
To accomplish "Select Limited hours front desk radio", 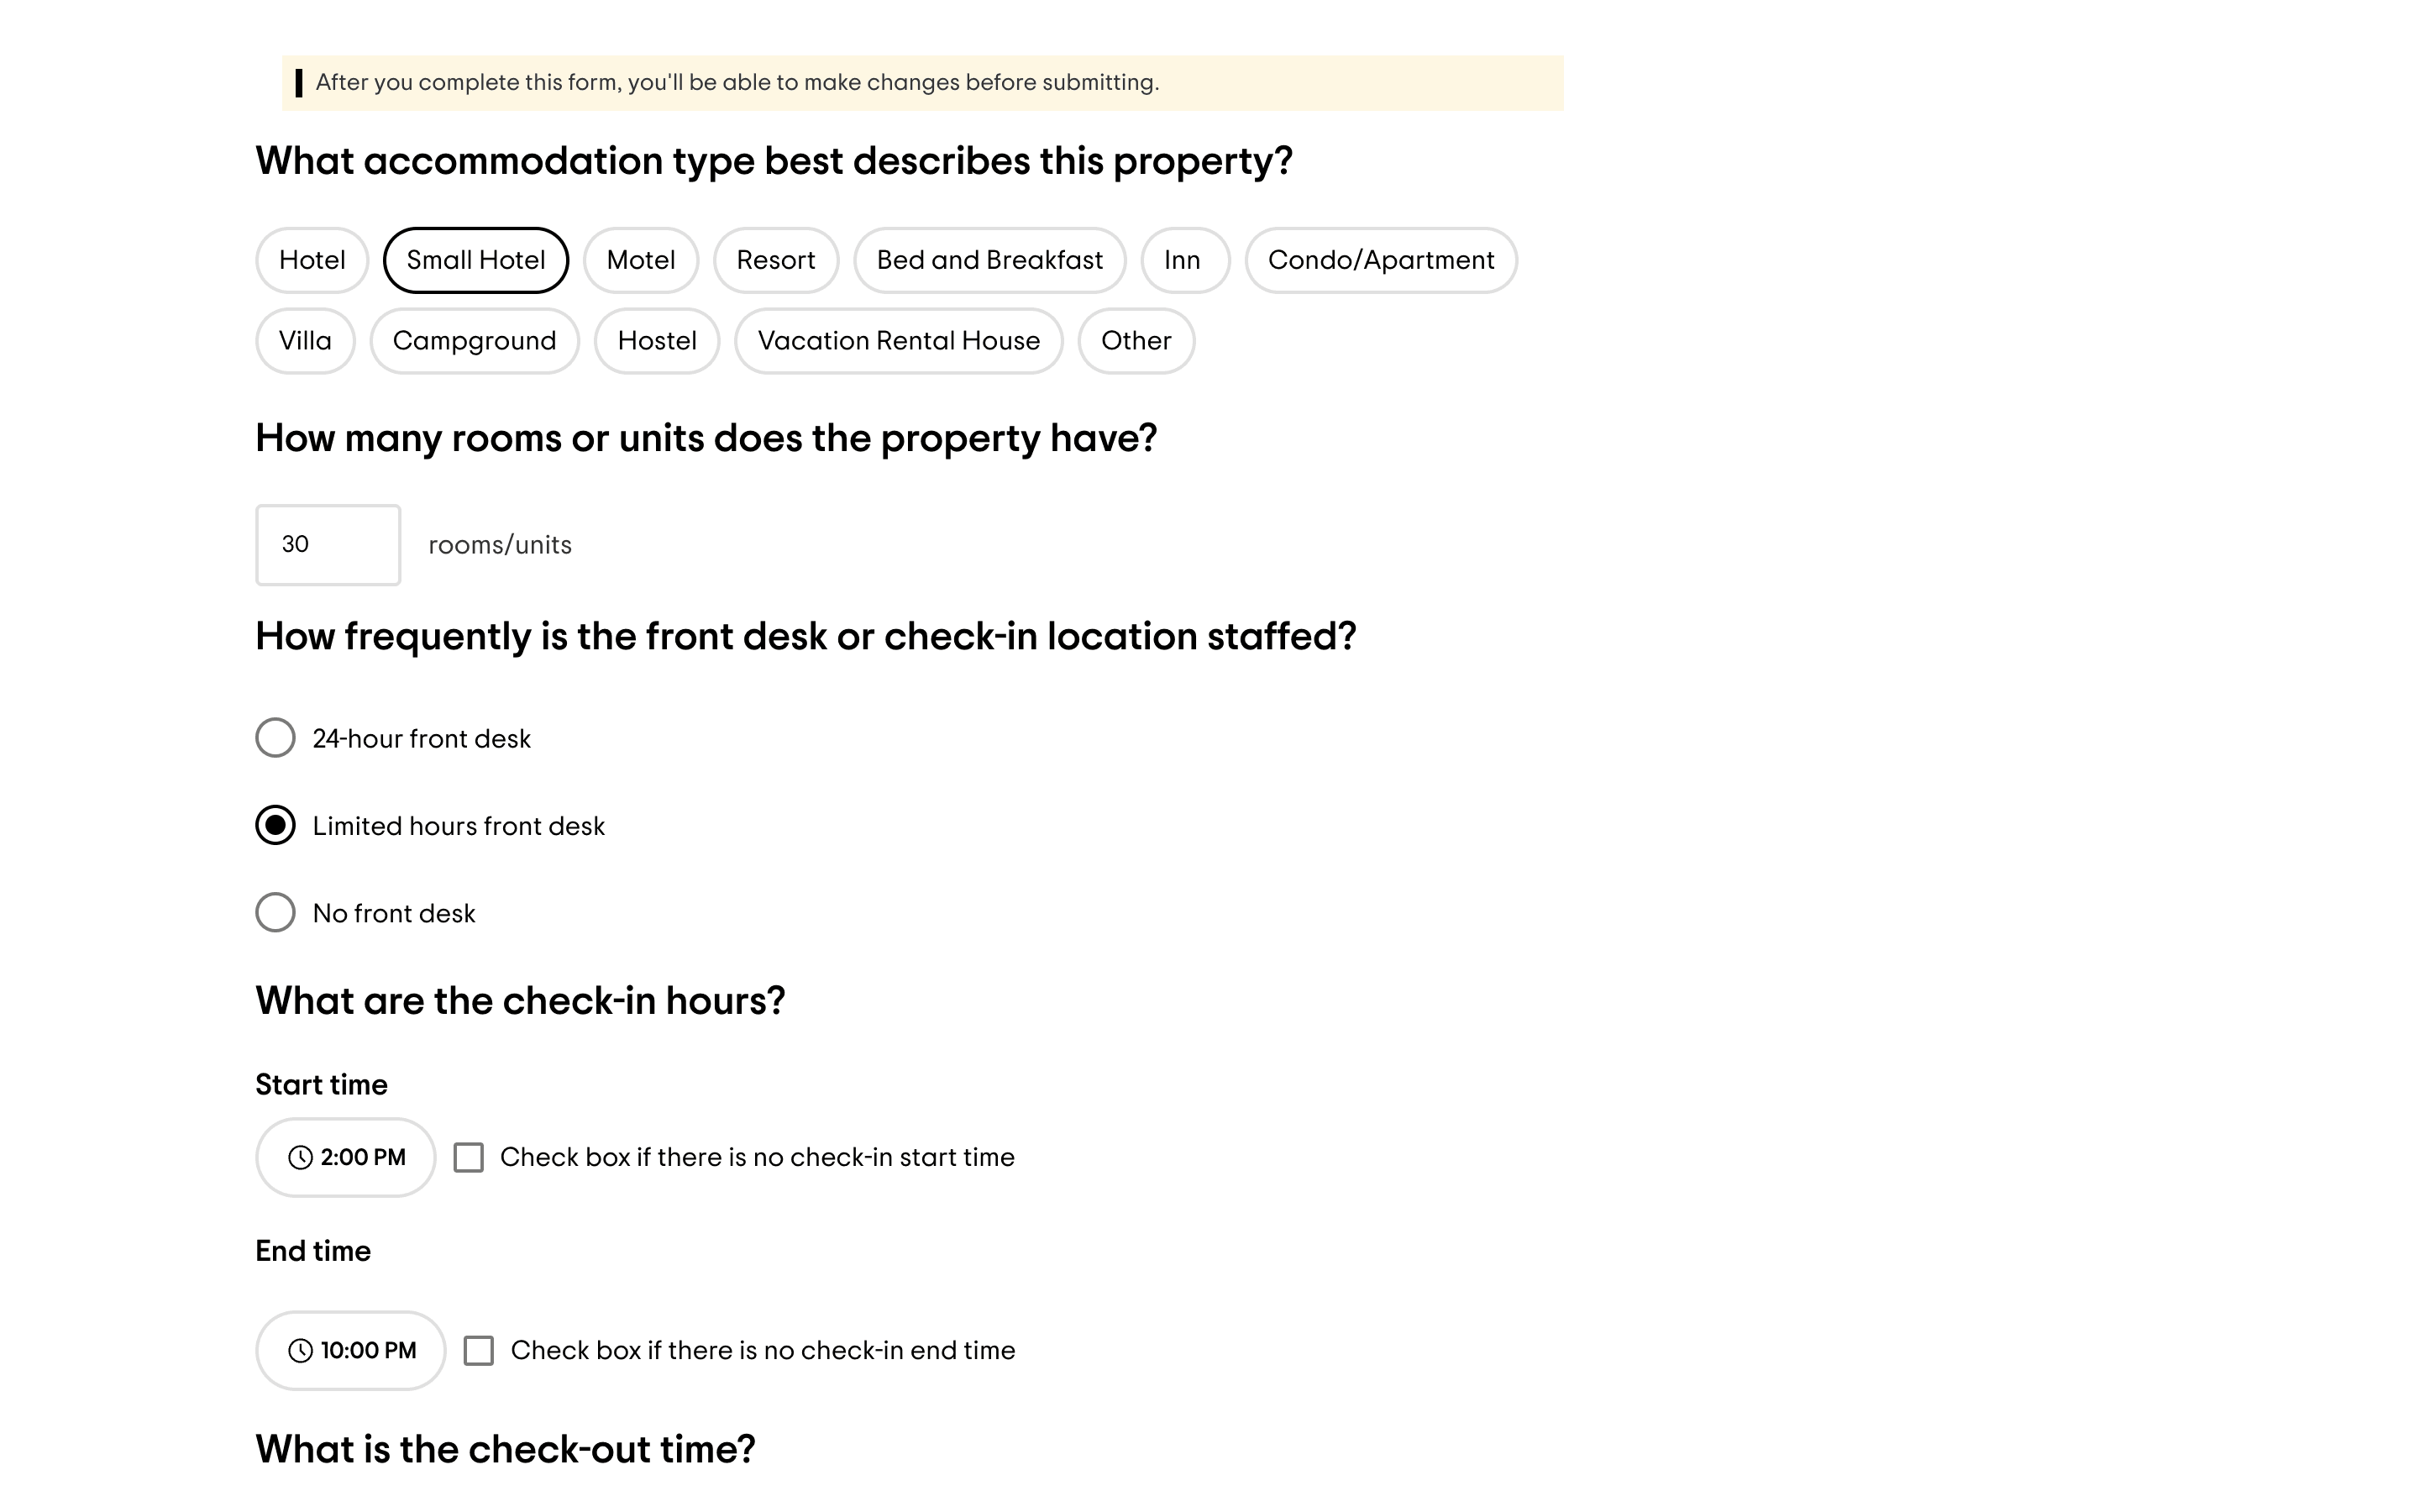I will (275, 826).
